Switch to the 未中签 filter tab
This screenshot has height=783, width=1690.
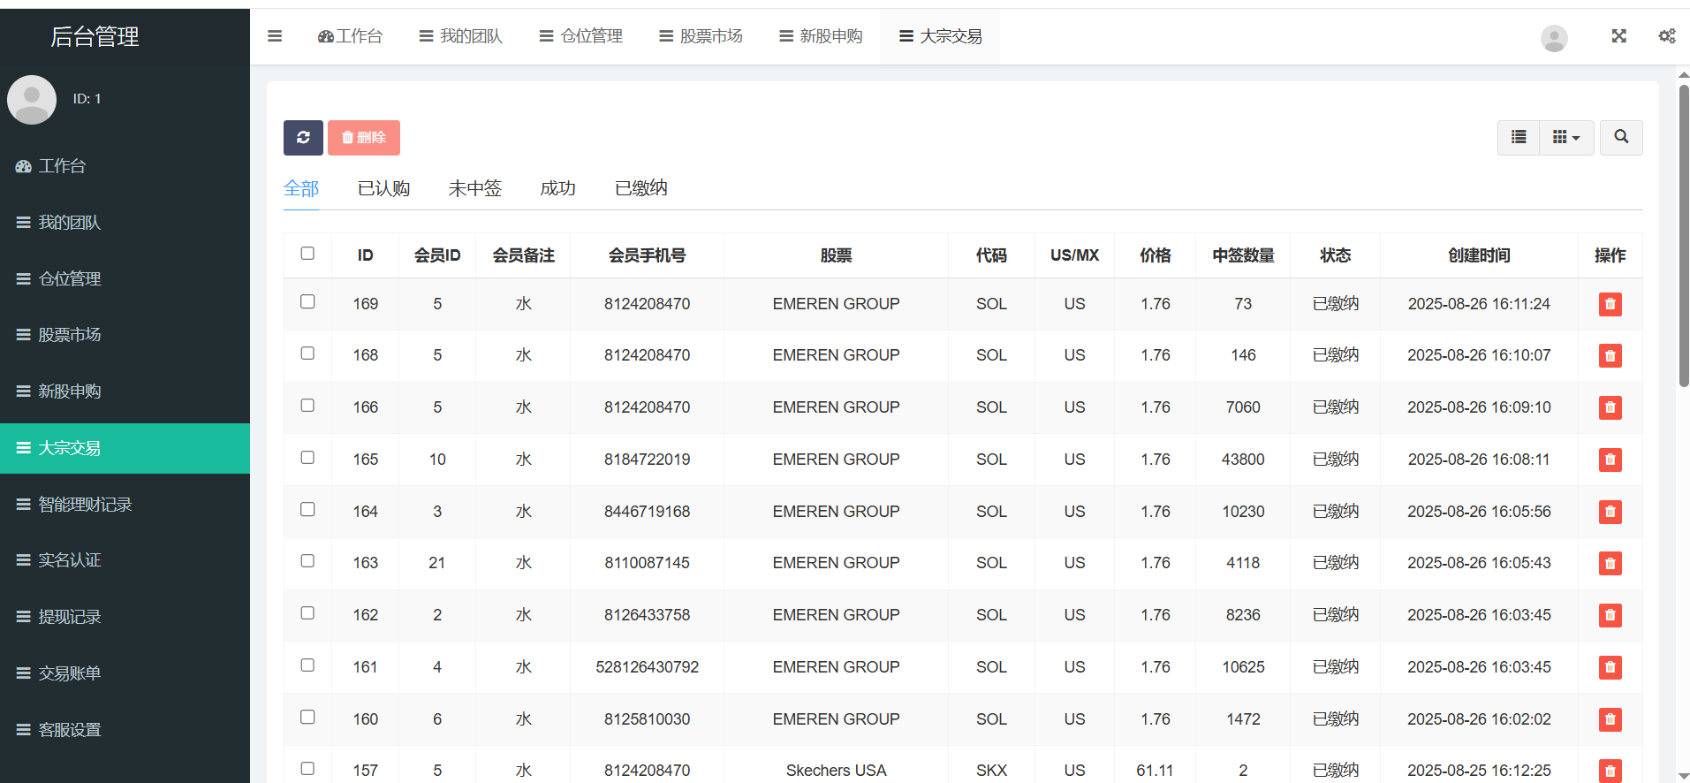(474, 188)
